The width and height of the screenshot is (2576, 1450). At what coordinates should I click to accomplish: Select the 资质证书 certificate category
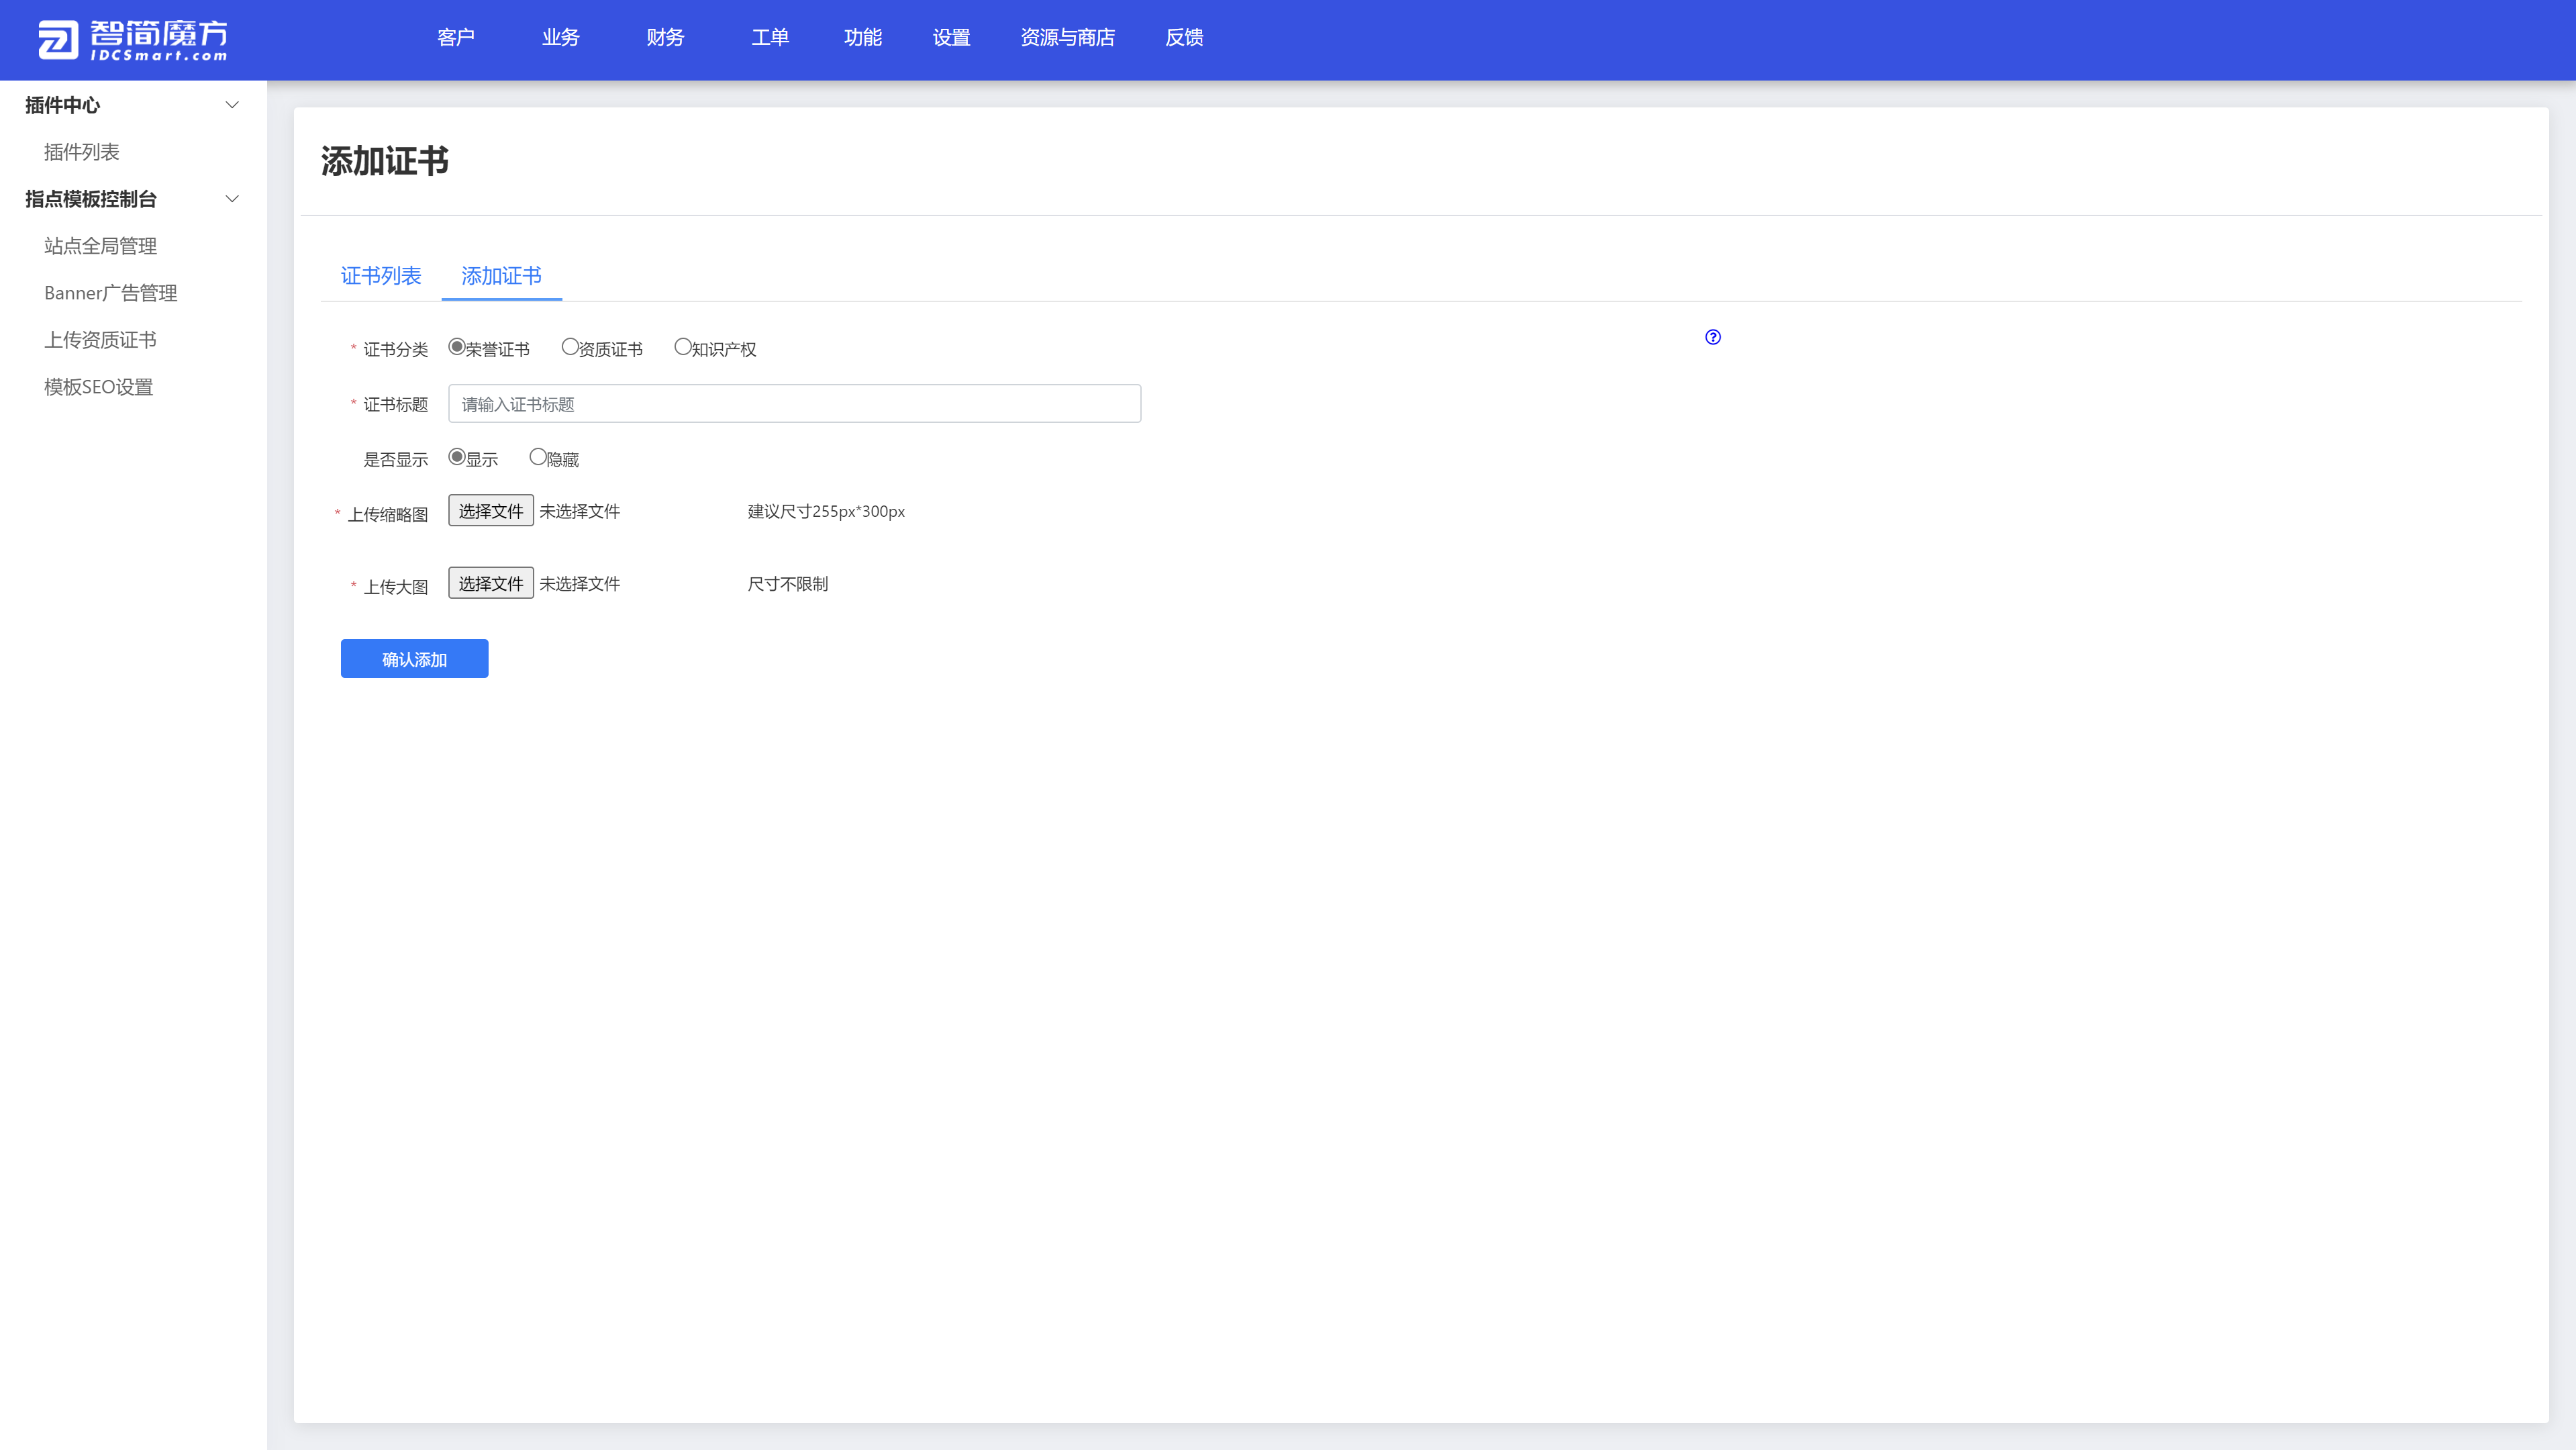point(570,347)
